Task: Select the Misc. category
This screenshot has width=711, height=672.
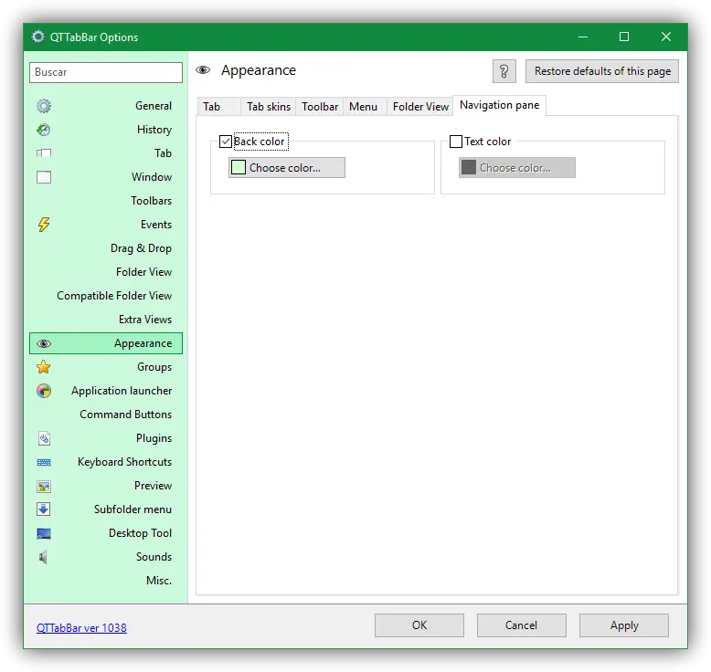Action: coord(106,581)
